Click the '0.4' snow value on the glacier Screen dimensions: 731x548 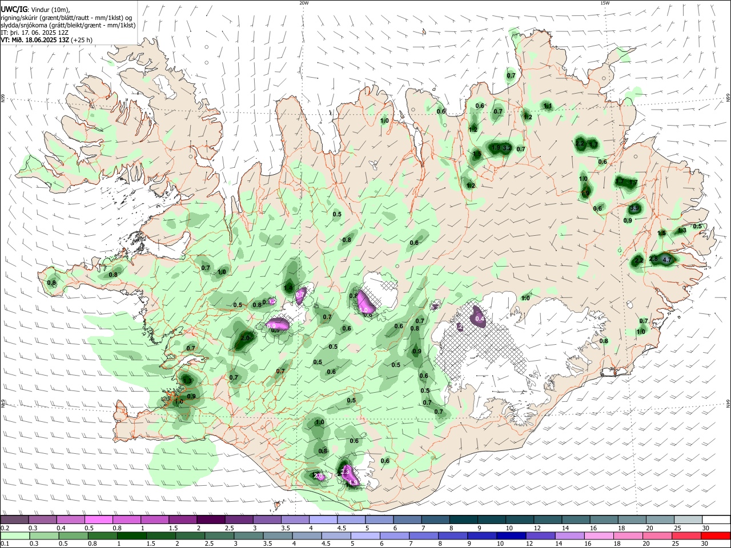click(480, 319)
